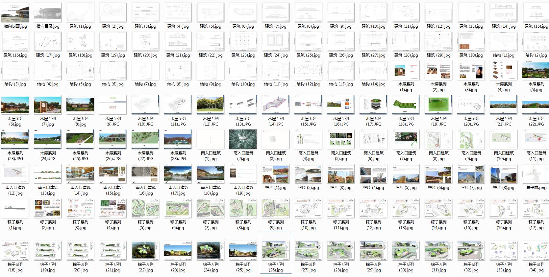Select thumbnail 照片 (5).jpg
The height and width of the screenshot is (277, 549).
[406, 174]
